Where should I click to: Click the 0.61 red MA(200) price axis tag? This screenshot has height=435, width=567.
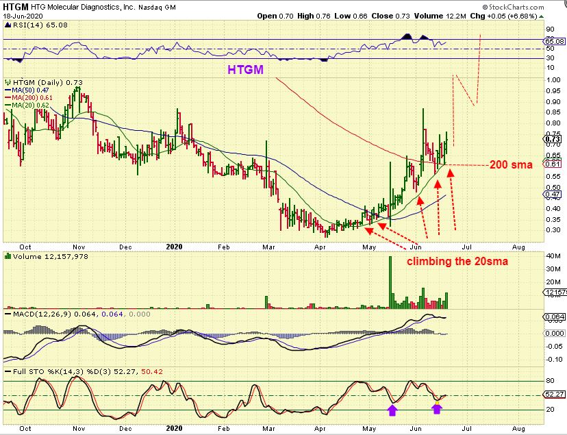(552, 164)
